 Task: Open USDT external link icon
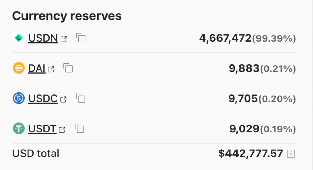62,130
